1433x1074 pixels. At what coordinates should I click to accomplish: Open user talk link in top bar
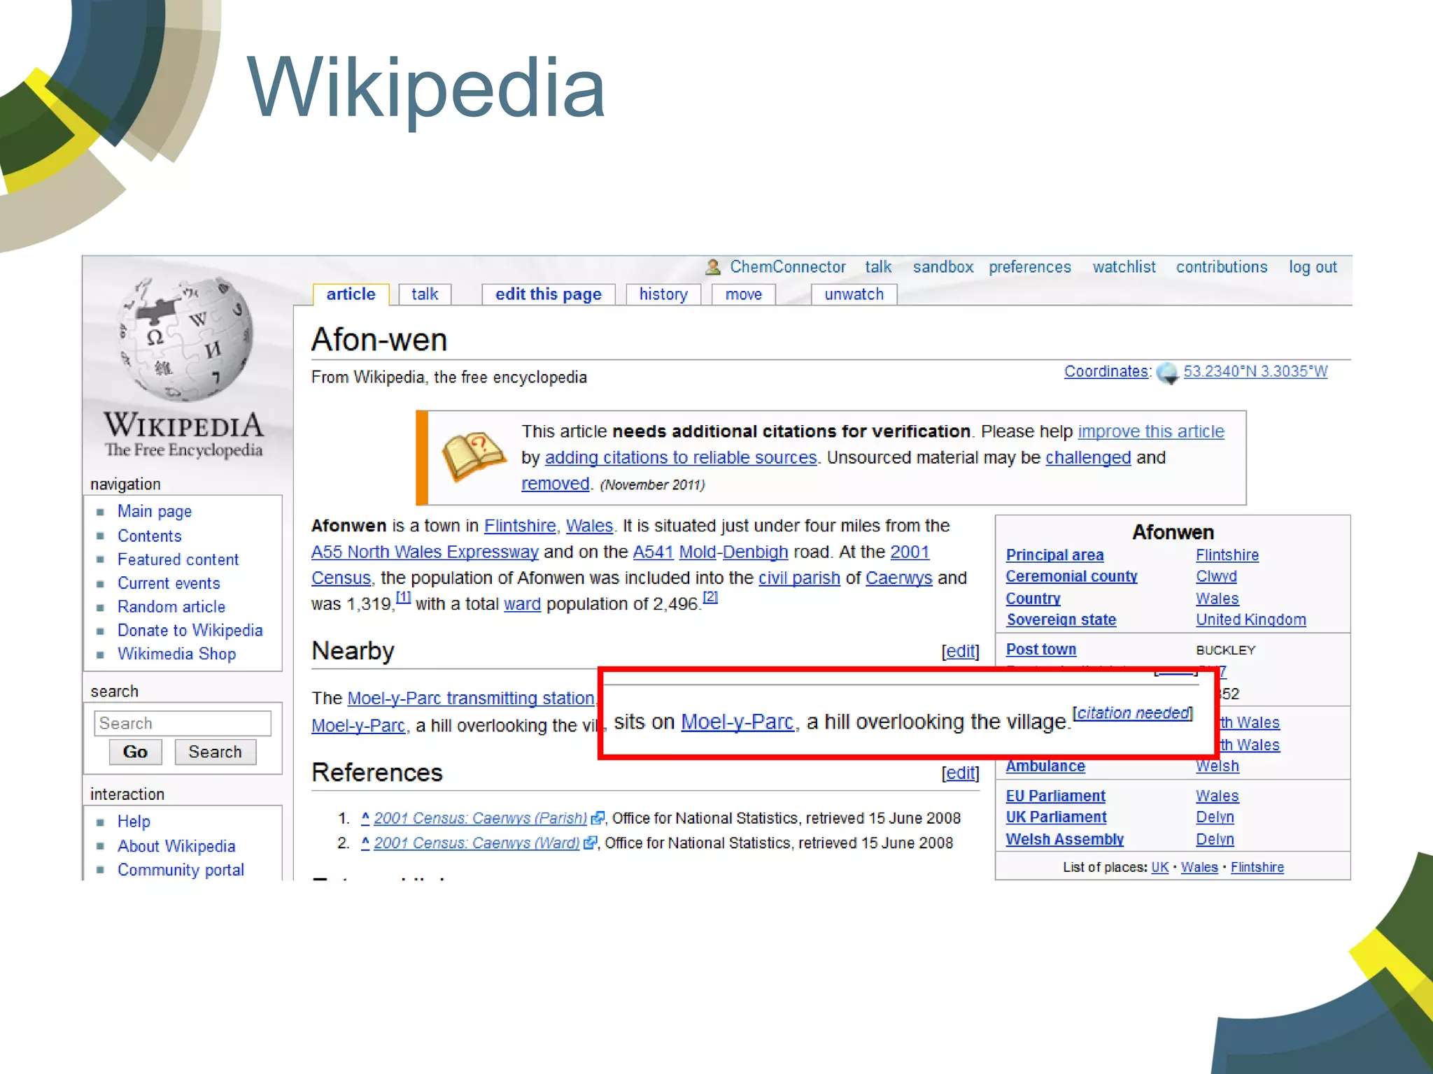(878, 267)
